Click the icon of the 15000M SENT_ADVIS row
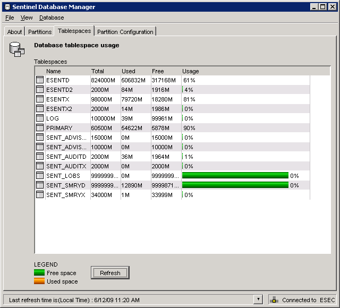 coord(40,137)
